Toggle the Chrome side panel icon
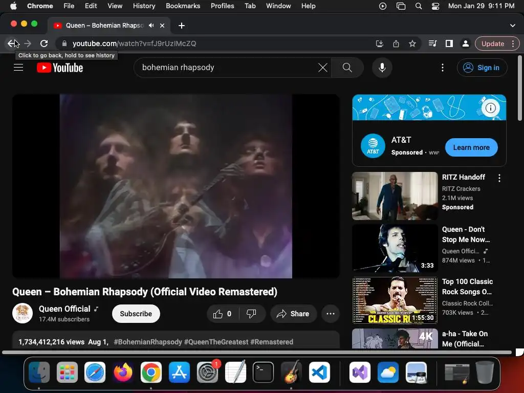Screen dimensions: 524x393 pyautogui.click(x=449, y=43)
